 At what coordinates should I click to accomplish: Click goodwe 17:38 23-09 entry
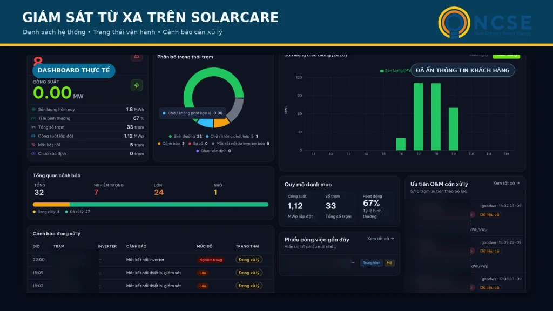tap(501, 279)
